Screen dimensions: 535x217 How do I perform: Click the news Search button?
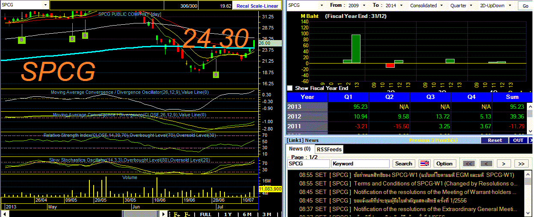tap(404, 163)
